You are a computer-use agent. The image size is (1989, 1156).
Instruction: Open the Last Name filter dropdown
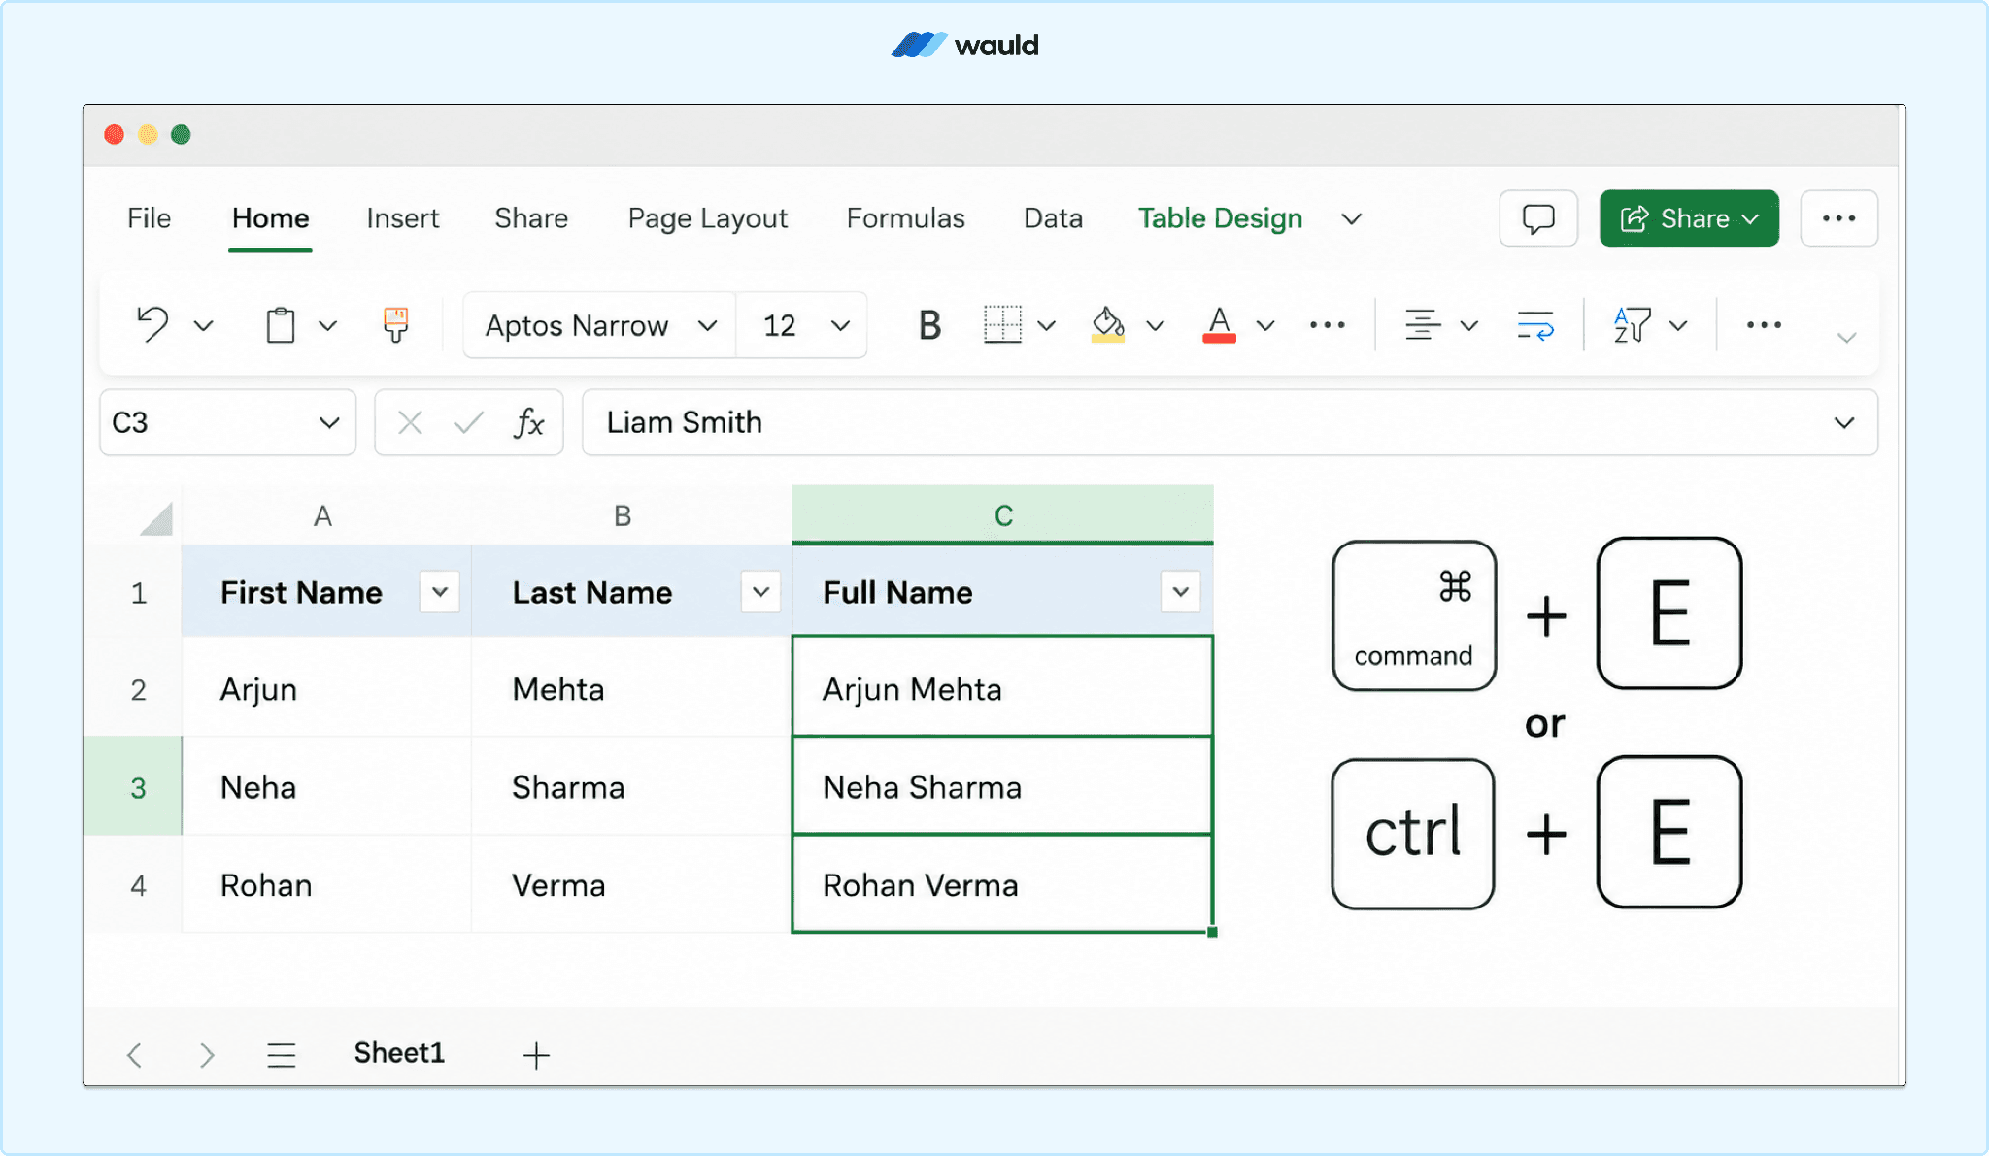point(760,592)
